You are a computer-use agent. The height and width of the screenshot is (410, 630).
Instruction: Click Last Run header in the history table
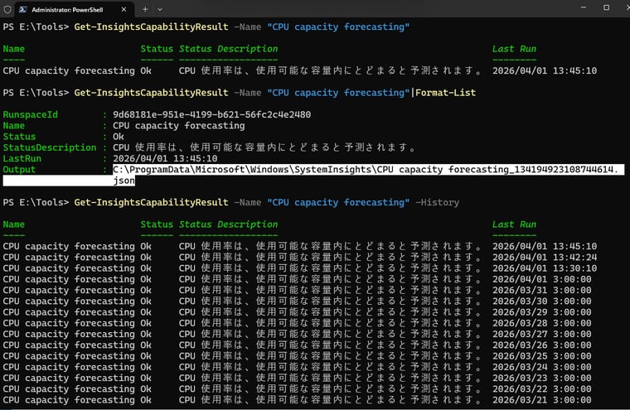(x=514, y=224)
